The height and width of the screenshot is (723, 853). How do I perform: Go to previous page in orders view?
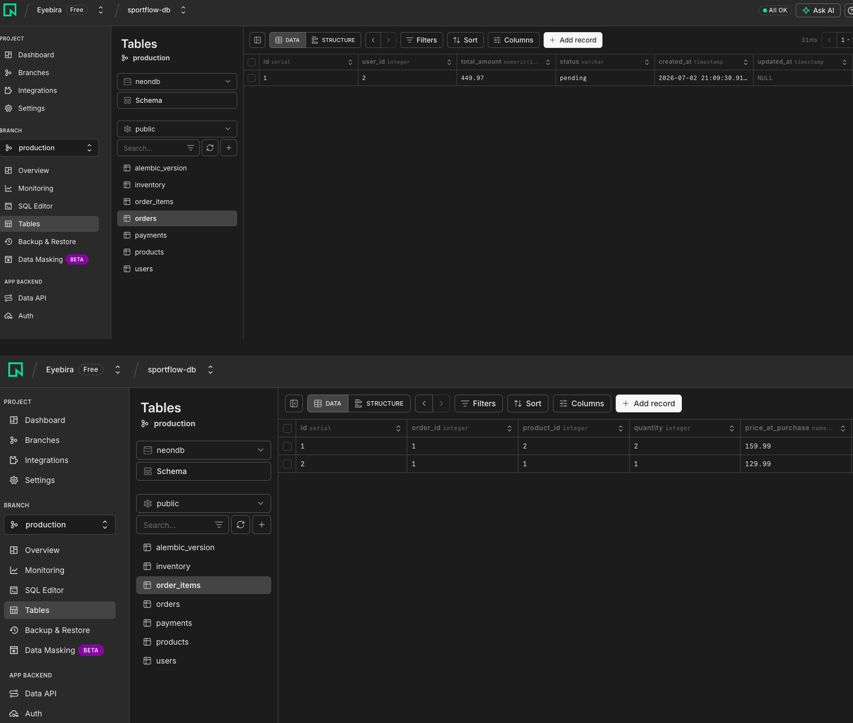point(373,40)
